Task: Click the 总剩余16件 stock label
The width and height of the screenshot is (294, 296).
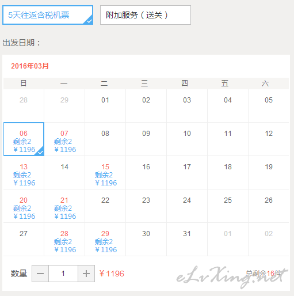Action: (264, 273)
